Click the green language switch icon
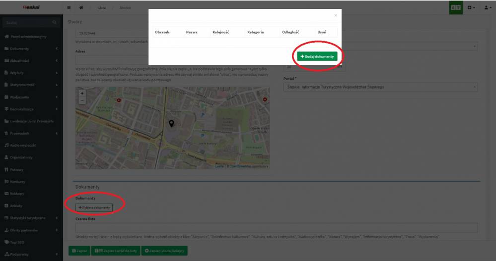The height and width of the screenshot is (261, 496). point(456,7)
